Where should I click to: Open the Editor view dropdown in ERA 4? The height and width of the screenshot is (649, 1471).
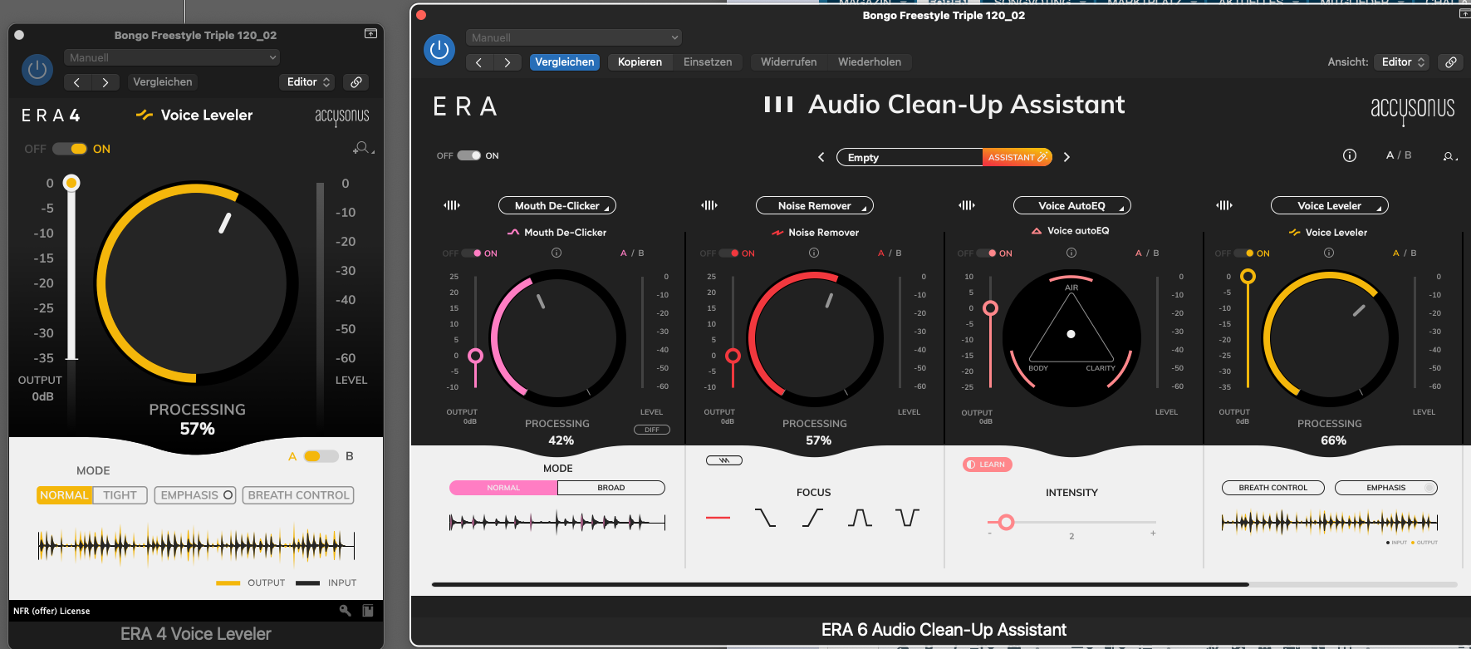tap(308, 82)
